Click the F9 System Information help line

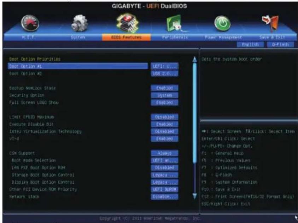tap(229, 182)
